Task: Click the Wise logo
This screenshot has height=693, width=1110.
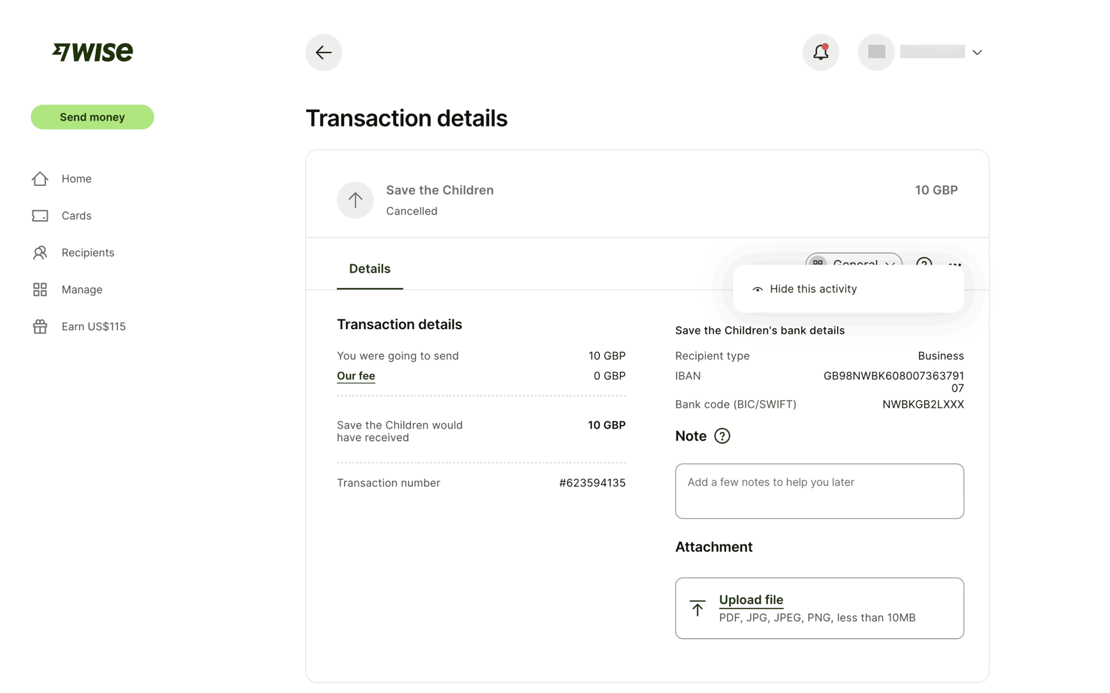Action: [x=92, y=52]
